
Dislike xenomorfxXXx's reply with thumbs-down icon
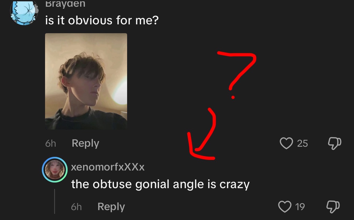(x=333, y=206)
